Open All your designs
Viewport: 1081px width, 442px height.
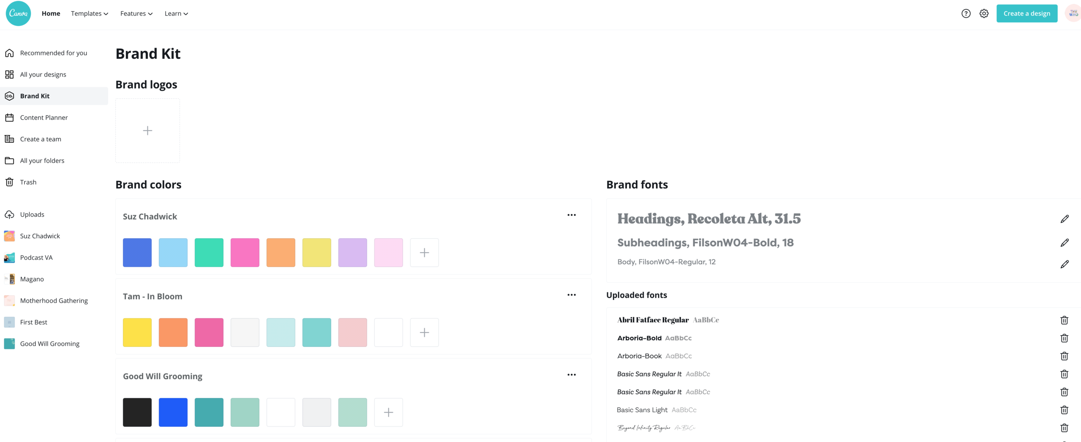pyautogui.click(x=54, y=74)
